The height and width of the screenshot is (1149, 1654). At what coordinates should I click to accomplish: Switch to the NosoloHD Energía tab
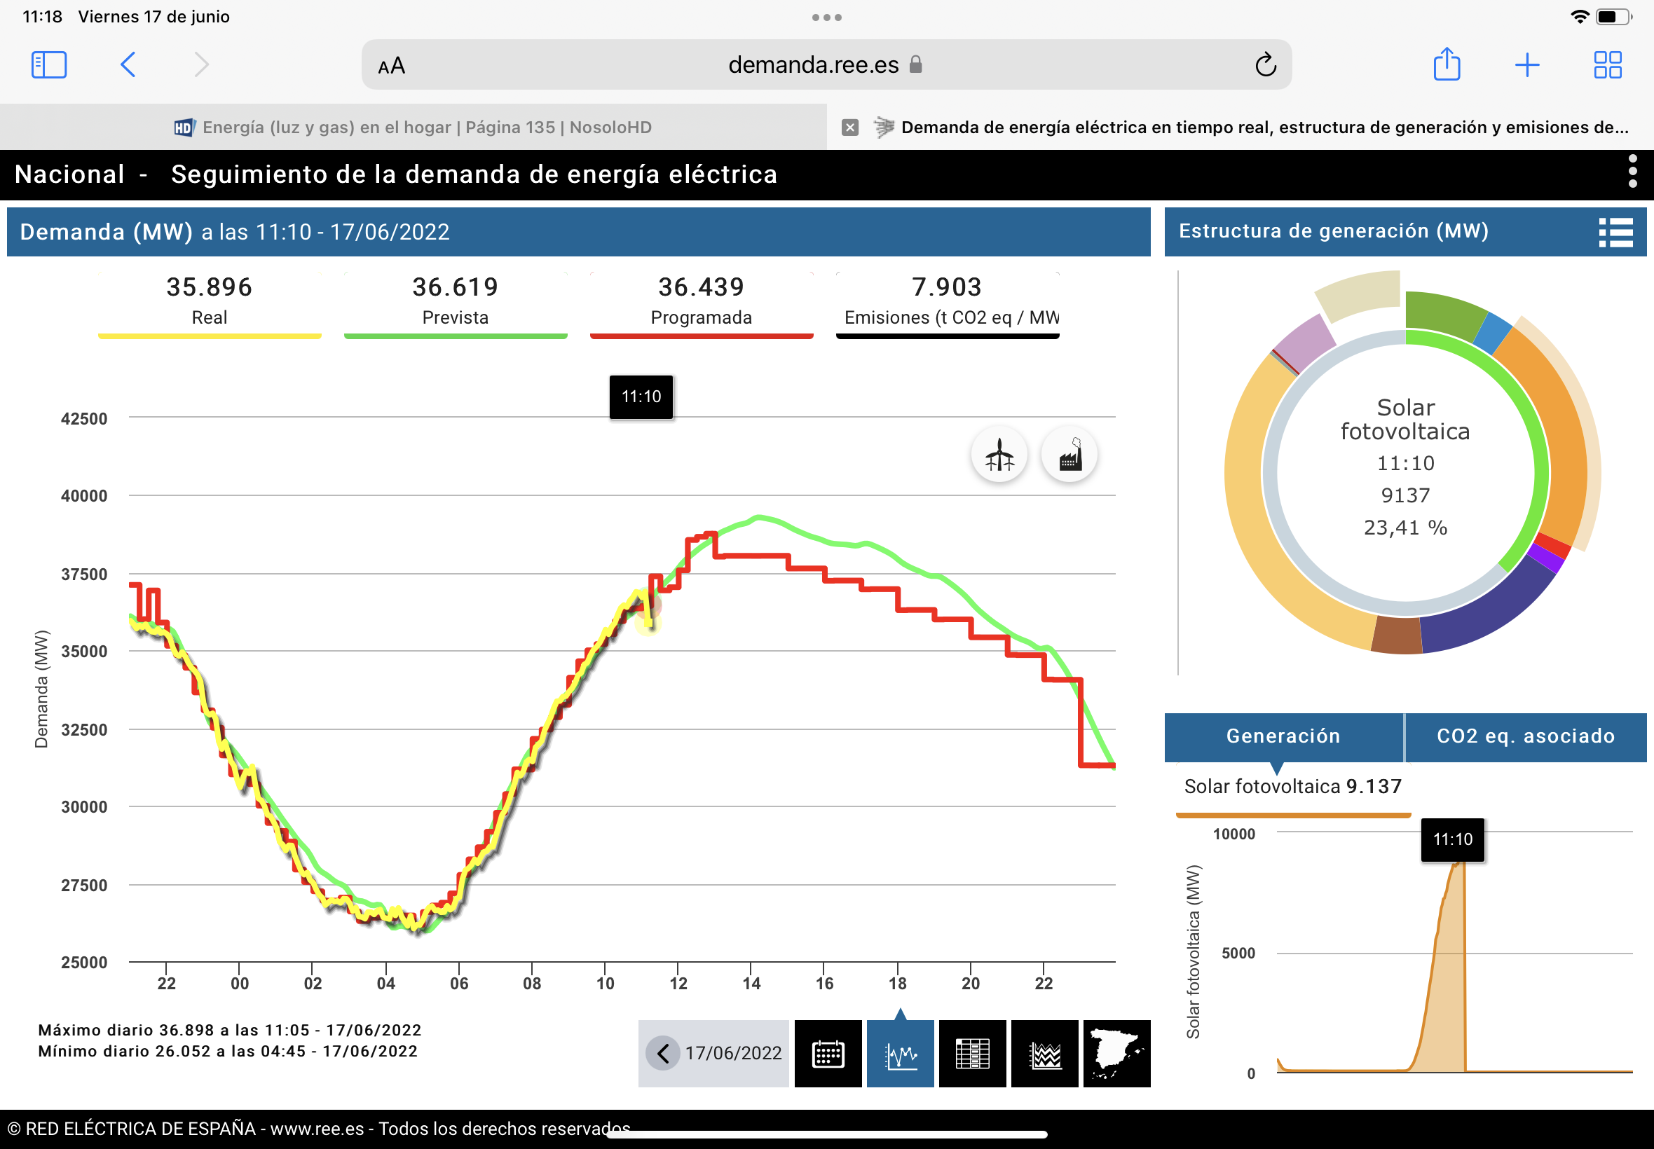tap(413, 128)
